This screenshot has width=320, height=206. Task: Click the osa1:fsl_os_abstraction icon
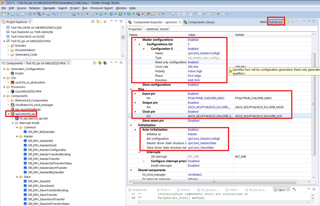click(x=12, y=82)
